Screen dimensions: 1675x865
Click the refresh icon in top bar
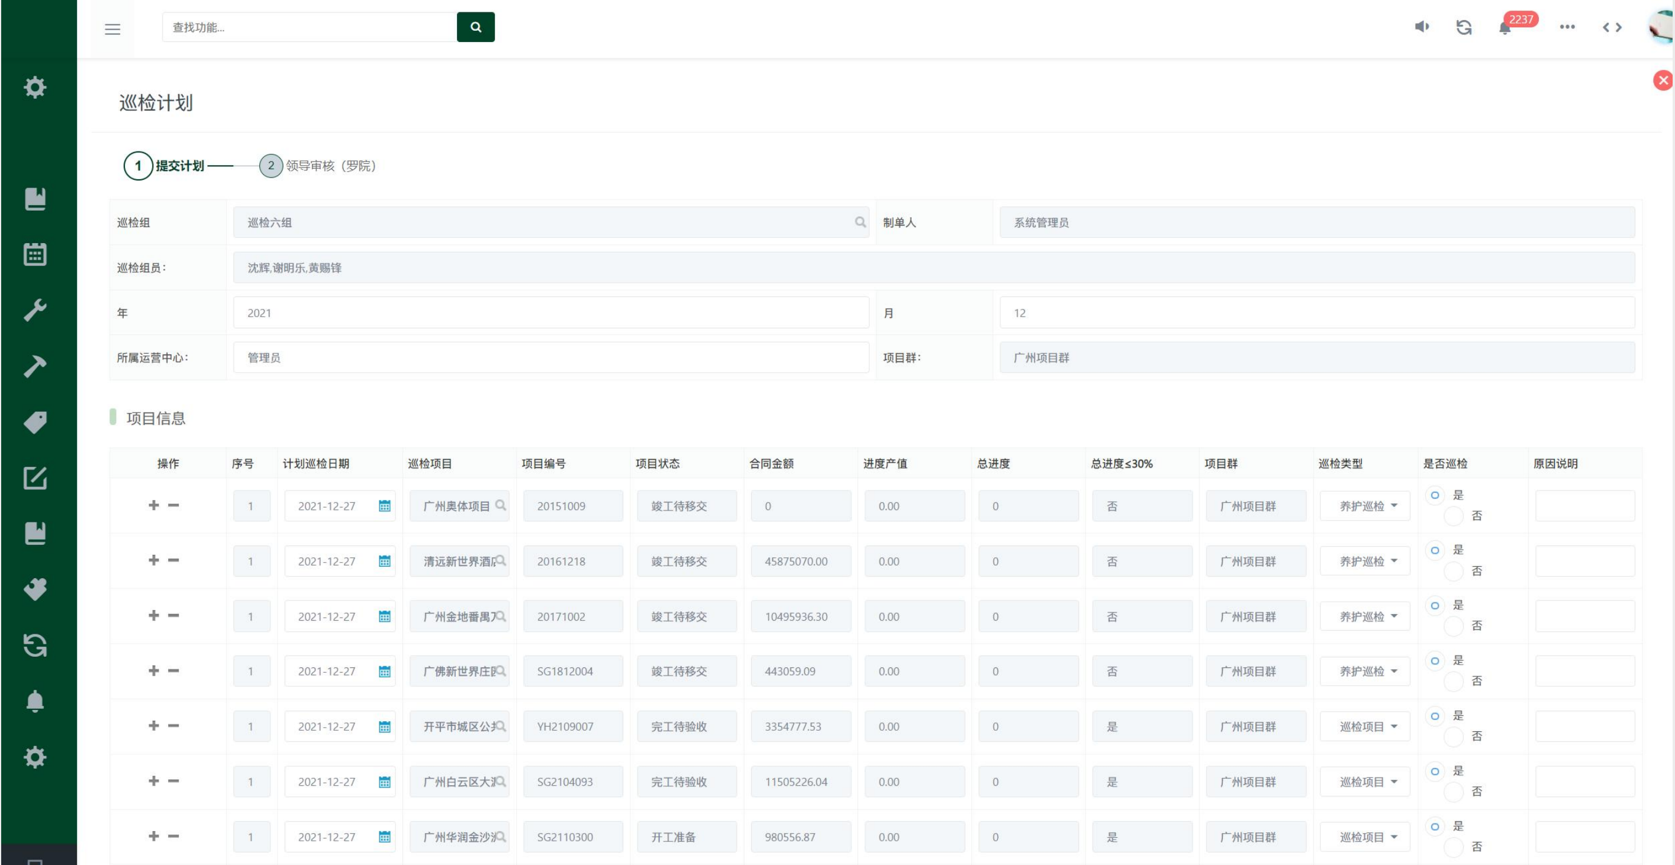tap(1464, 27)
